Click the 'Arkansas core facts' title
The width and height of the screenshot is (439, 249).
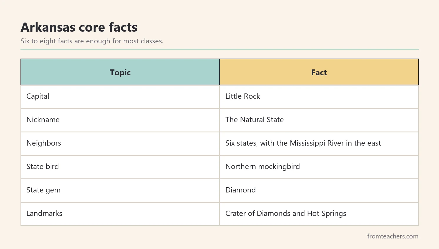pos(79,27)
